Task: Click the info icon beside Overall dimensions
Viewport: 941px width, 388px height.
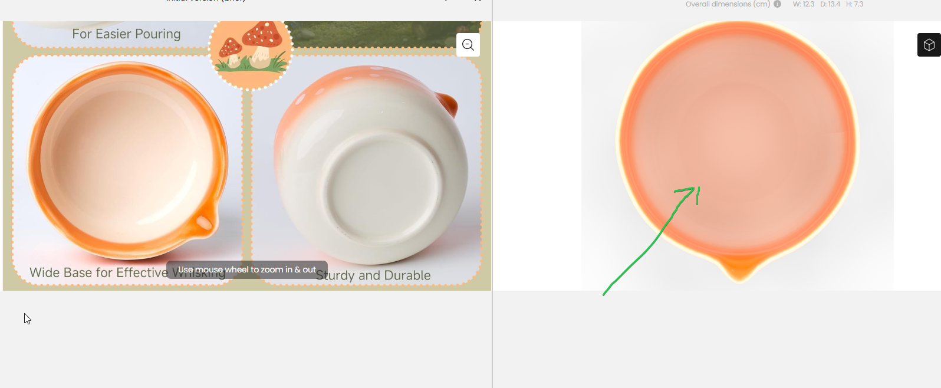Action: (x=777, y=4)
